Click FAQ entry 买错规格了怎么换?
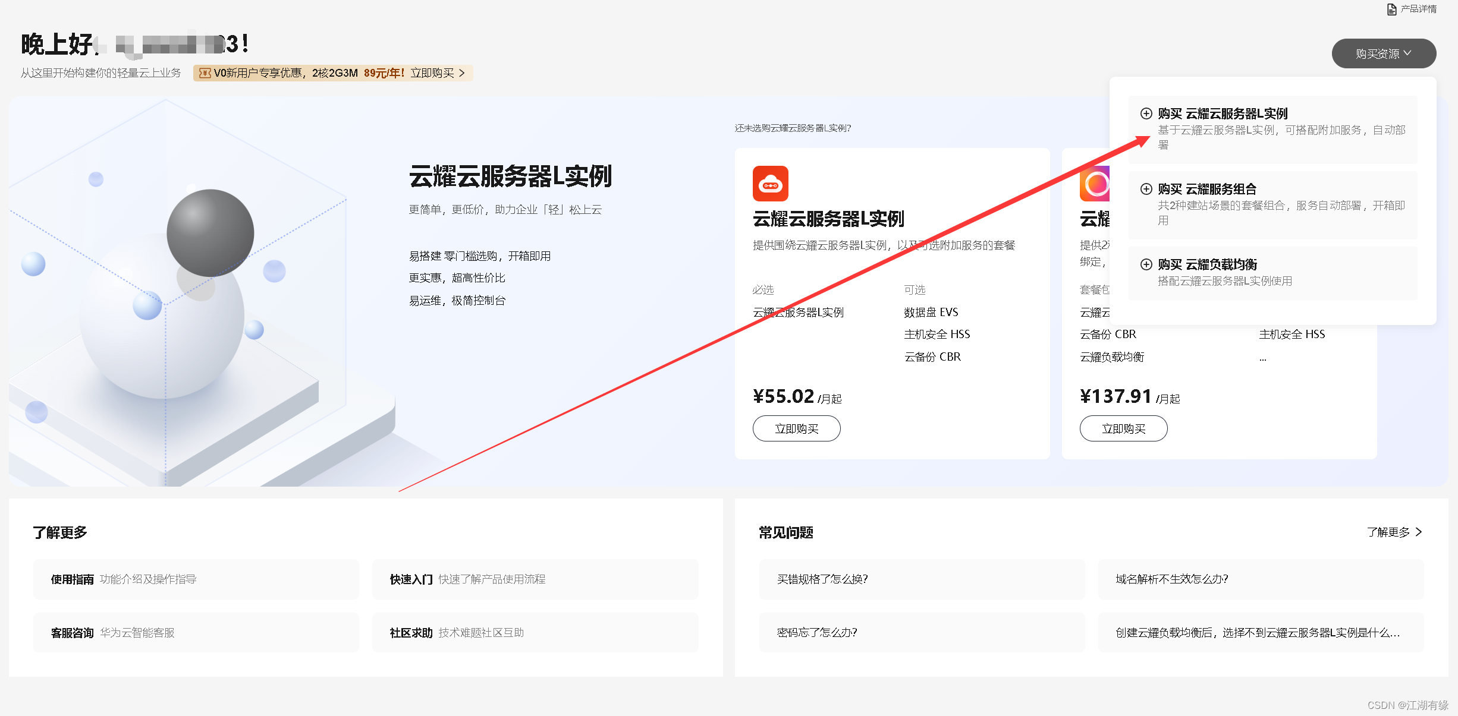The image size is (1458, 716). pos(822,579)
